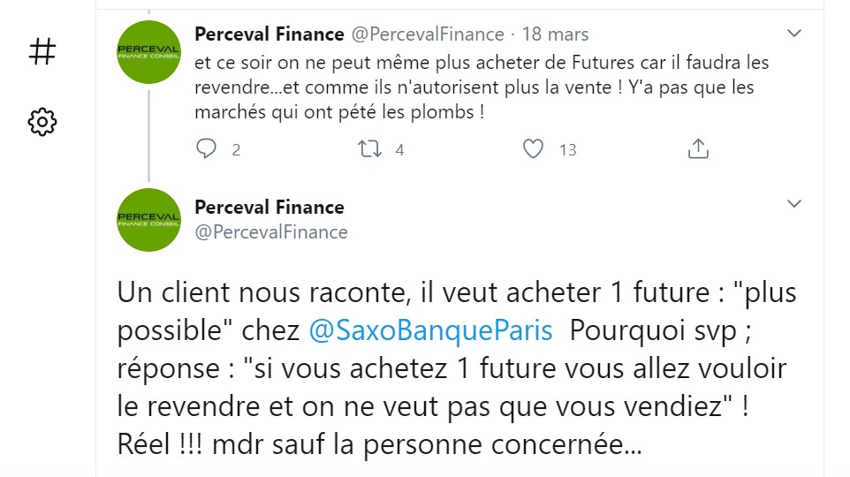Open the tweet starting "et ce soir on ne peut"
Image resolution: width=850 pixels, height=477 pixels.
[x=482, y=88]
